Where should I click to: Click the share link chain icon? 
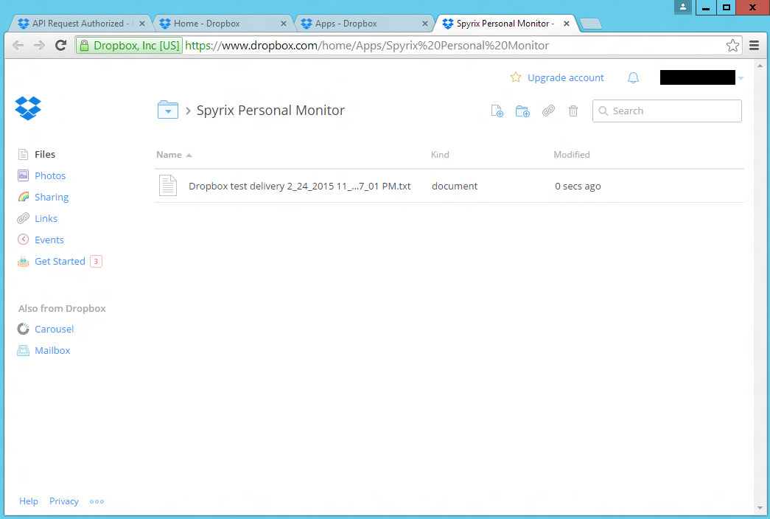tap(548, 111)
